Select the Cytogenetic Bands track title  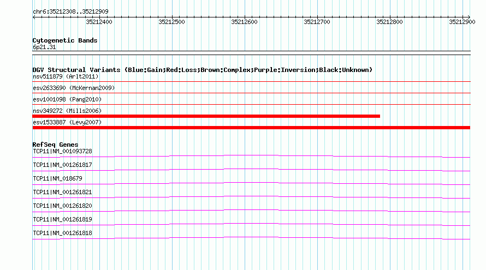65,40
